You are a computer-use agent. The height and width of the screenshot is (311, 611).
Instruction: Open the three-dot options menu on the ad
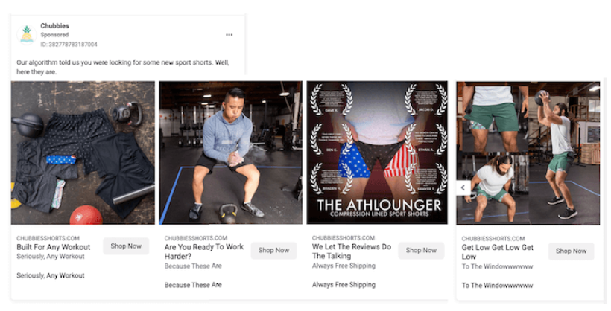(x=229, y=35)
